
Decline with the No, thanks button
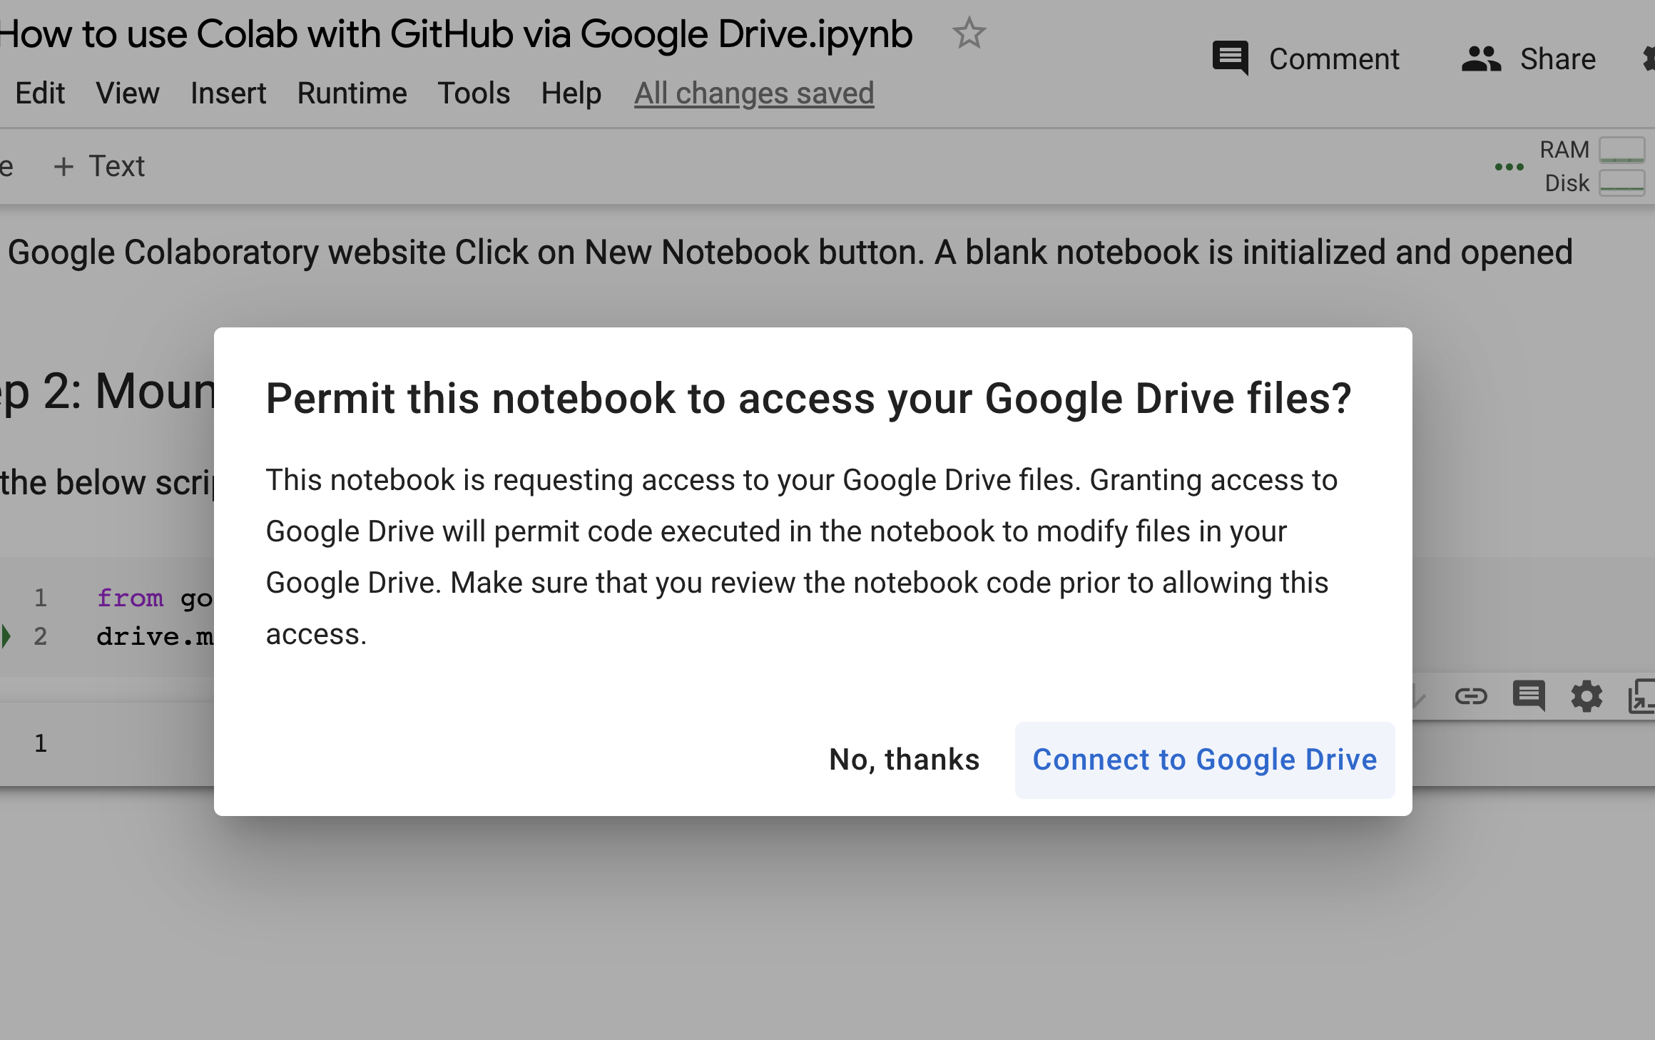click(x=904, y=760)
